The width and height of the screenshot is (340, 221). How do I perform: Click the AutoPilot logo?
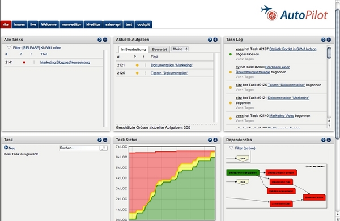[x=294, y=13]
